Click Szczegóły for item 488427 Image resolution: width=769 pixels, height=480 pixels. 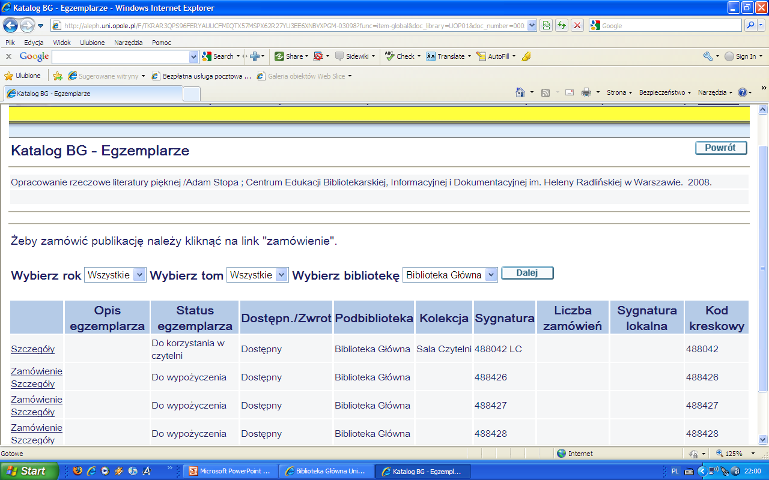coord(32,412)
